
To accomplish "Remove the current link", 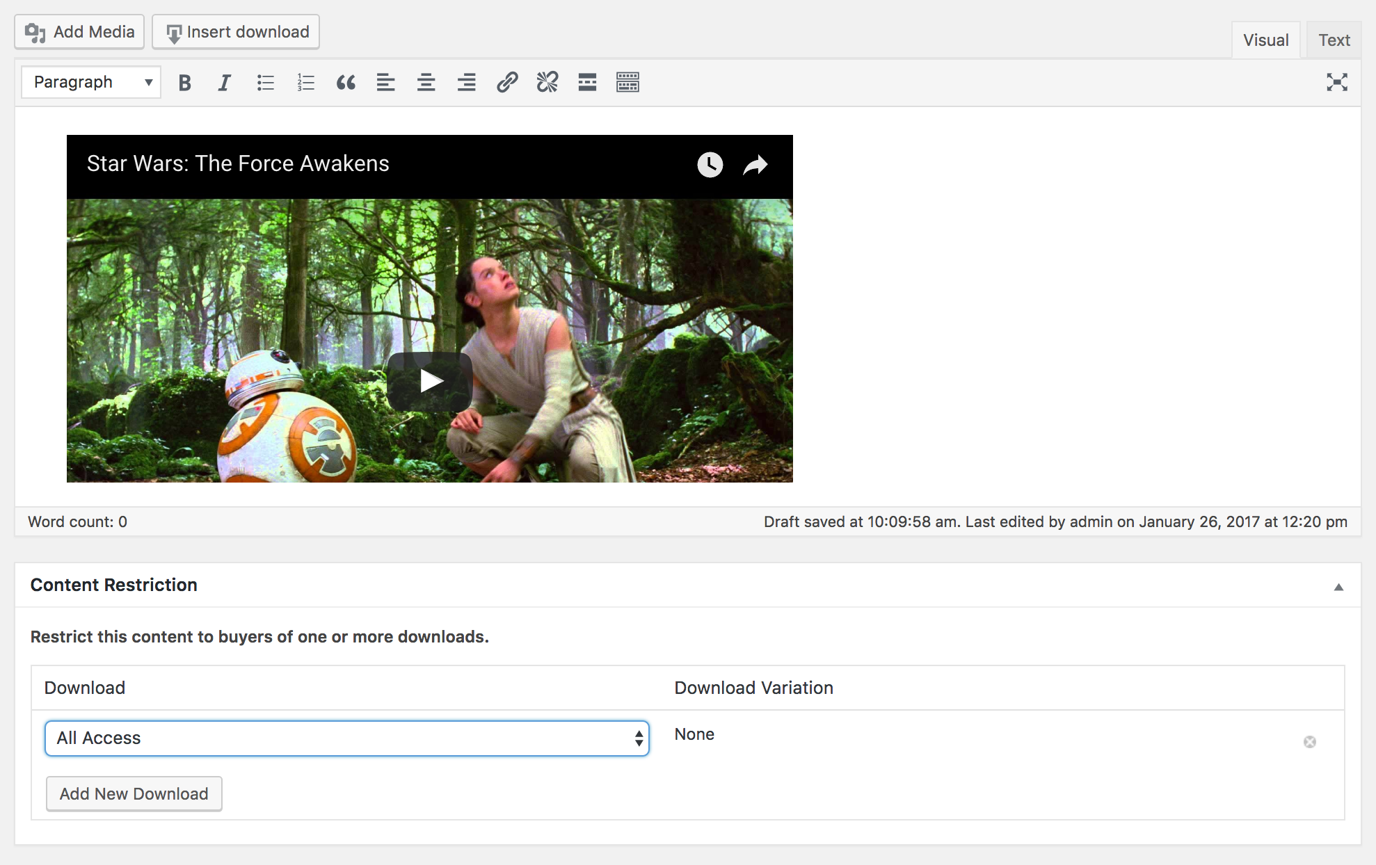I will [547, 82].
